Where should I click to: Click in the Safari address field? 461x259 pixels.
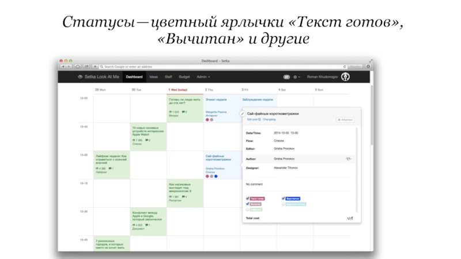[221, 67]
